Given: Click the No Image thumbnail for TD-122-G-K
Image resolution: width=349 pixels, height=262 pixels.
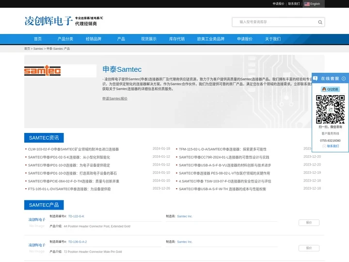Looking at the screenshot, I should point(37,222).
